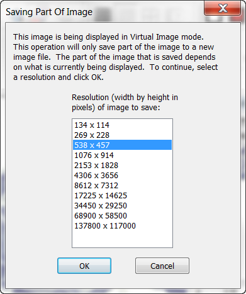Click the Cancel button

(162, 266)
